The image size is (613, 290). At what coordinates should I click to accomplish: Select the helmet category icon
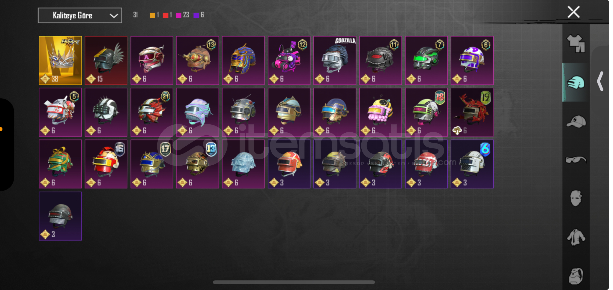pos(576,82)
